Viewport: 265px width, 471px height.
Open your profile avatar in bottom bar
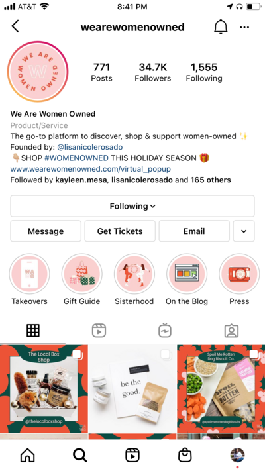tap(237, 455)
